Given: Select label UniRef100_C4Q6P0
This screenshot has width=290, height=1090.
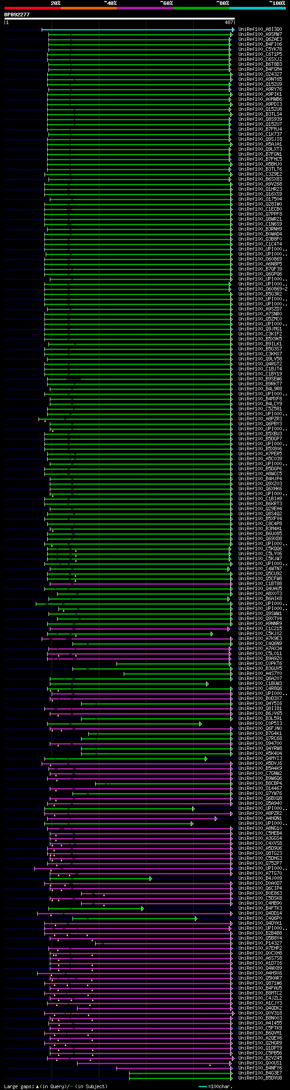Looking at the screenshot, I should (x=260, y=918).
